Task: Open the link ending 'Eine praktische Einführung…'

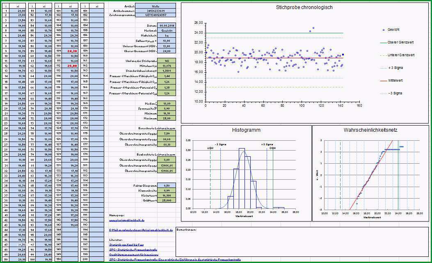Action: [x=175, y=260]
